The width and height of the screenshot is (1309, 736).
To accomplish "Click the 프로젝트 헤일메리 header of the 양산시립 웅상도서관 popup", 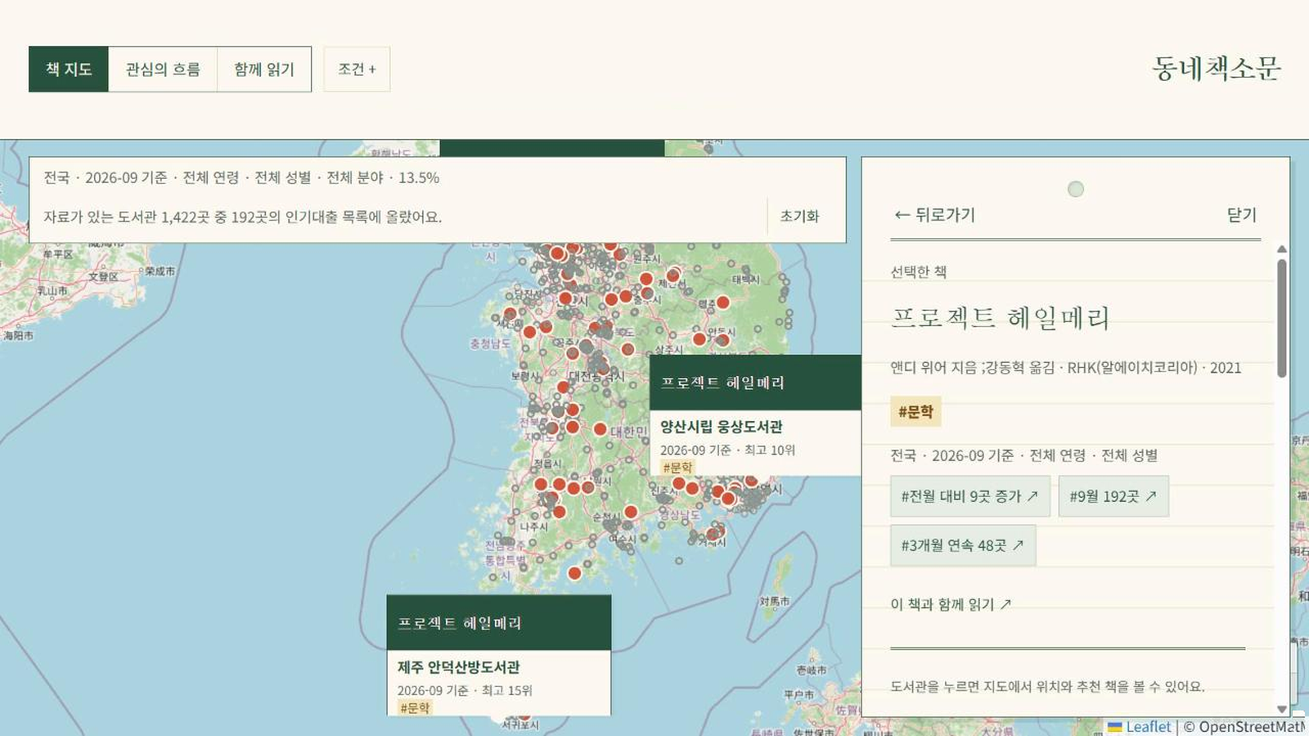I will [x=754, y=383].
